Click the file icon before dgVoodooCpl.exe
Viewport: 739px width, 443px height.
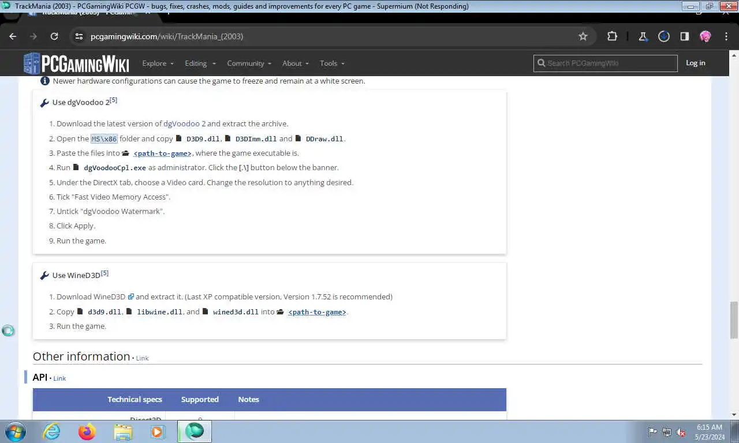click(x=76, y=167)
